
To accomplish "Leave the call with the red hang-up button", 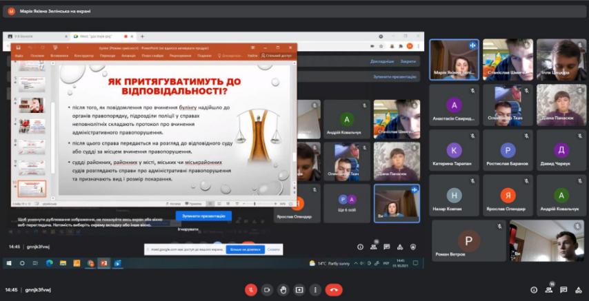I will click(334, 290).
